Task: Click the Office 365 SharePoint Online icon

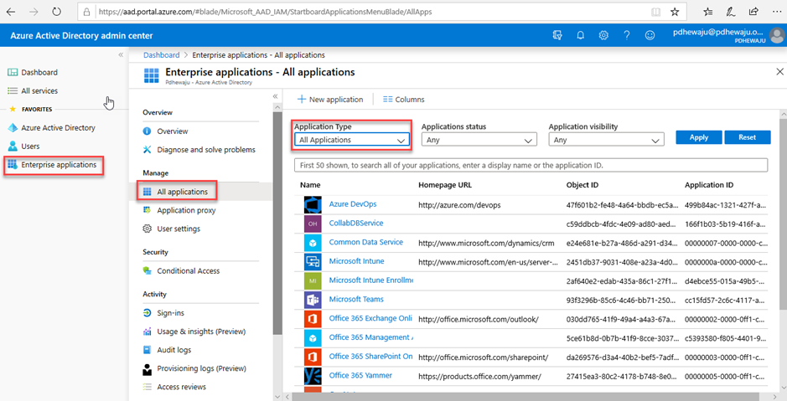Action: coord(313,357)
